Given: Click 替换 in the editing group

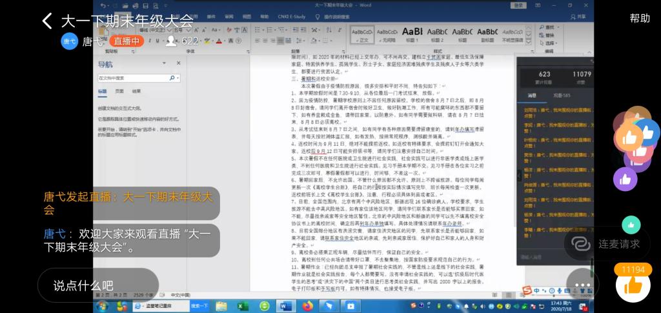Looking at the screenshot, I should 547,35.
